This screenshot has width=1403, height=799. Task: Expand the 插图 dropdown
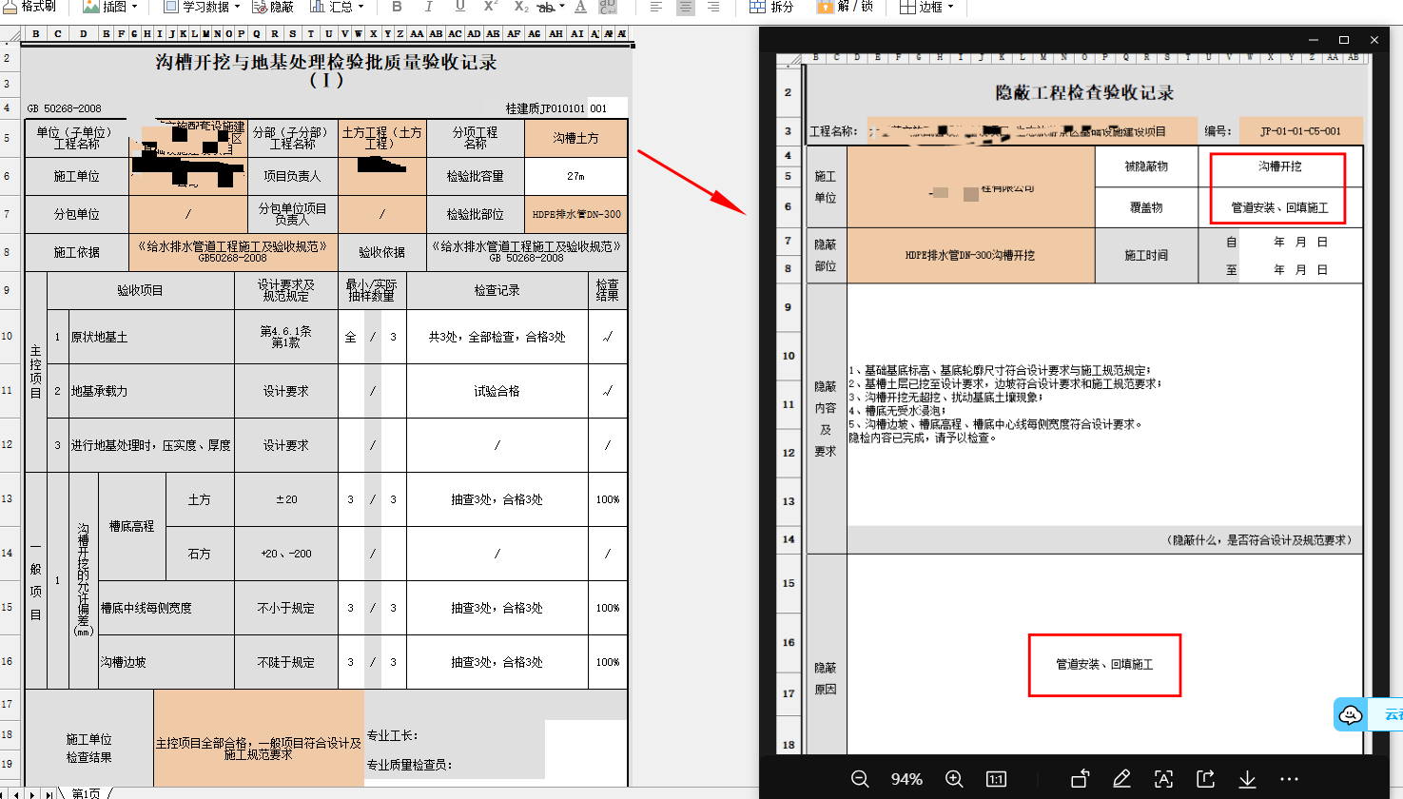[110, 7]
